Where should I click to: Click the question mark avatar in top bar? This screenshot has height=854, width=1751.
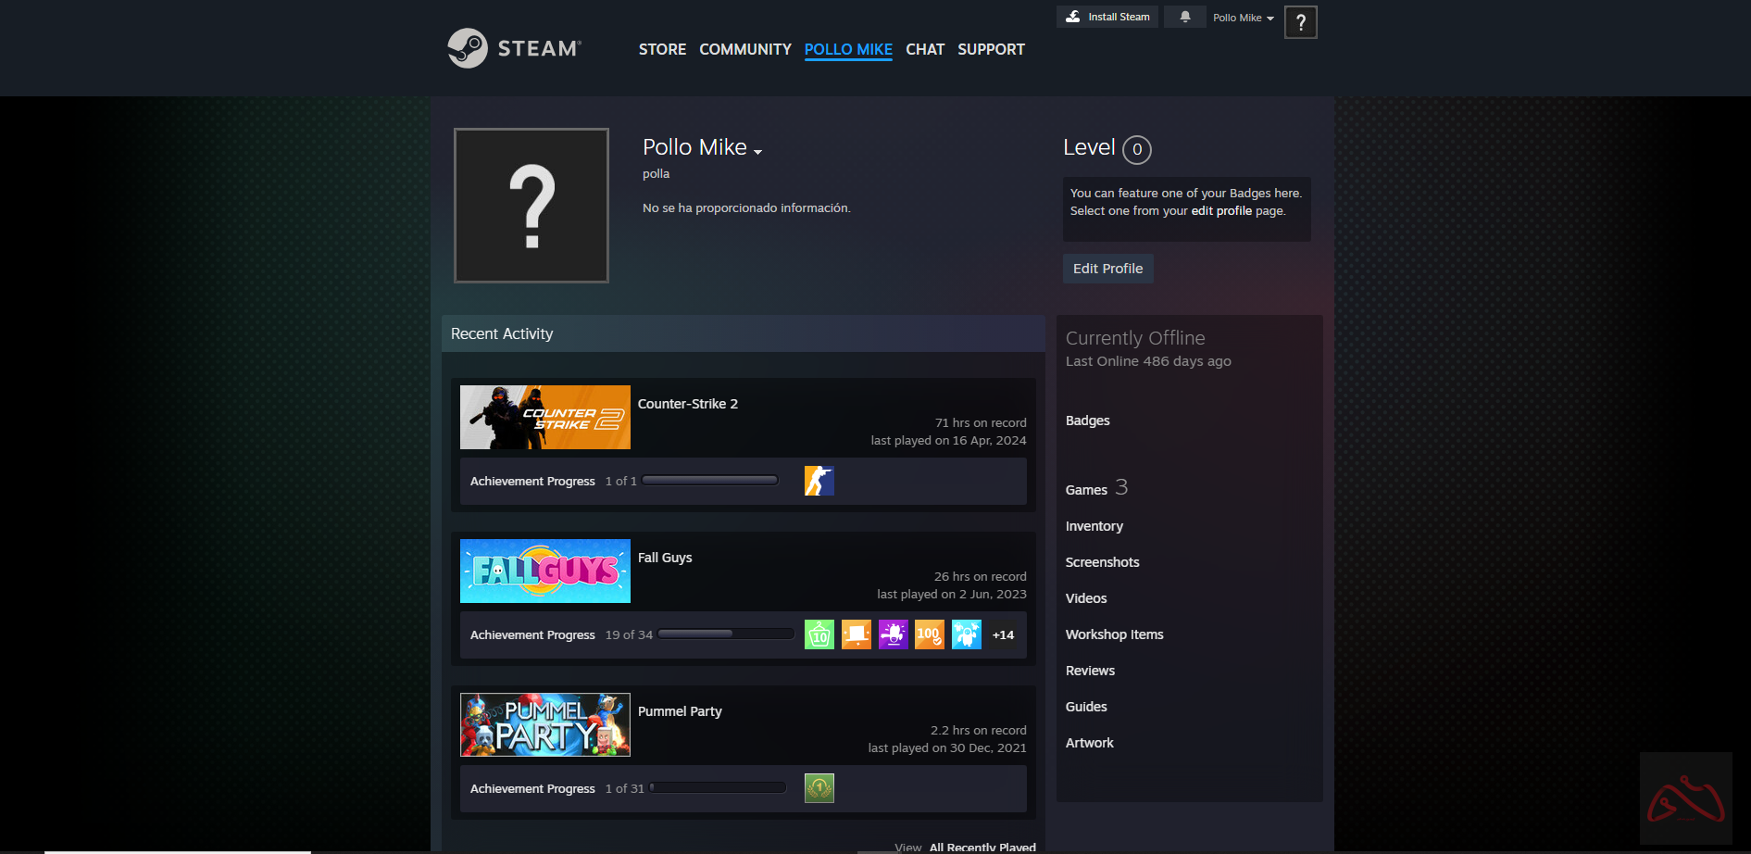(1300, 22)
